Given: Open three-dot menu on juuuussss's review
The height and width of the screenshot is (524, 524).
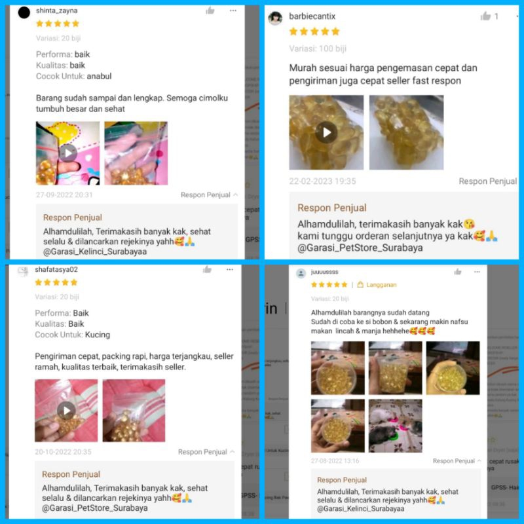Looking at the screenshot, I should click(477, 272).
